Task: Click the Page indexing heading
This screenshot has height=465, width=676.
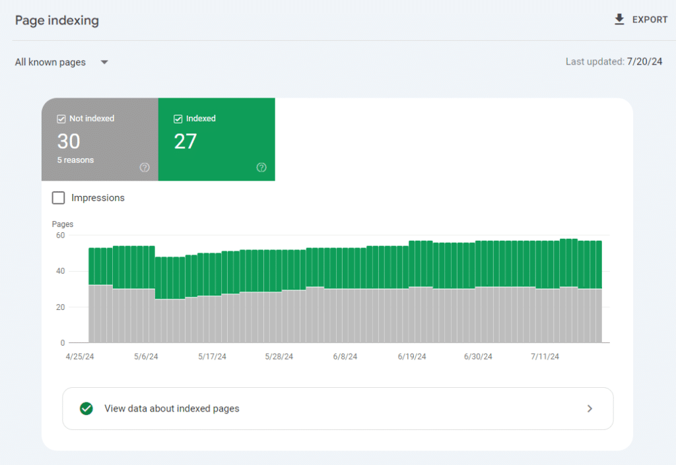Action: pyautogui.click(x=57, y=20)
